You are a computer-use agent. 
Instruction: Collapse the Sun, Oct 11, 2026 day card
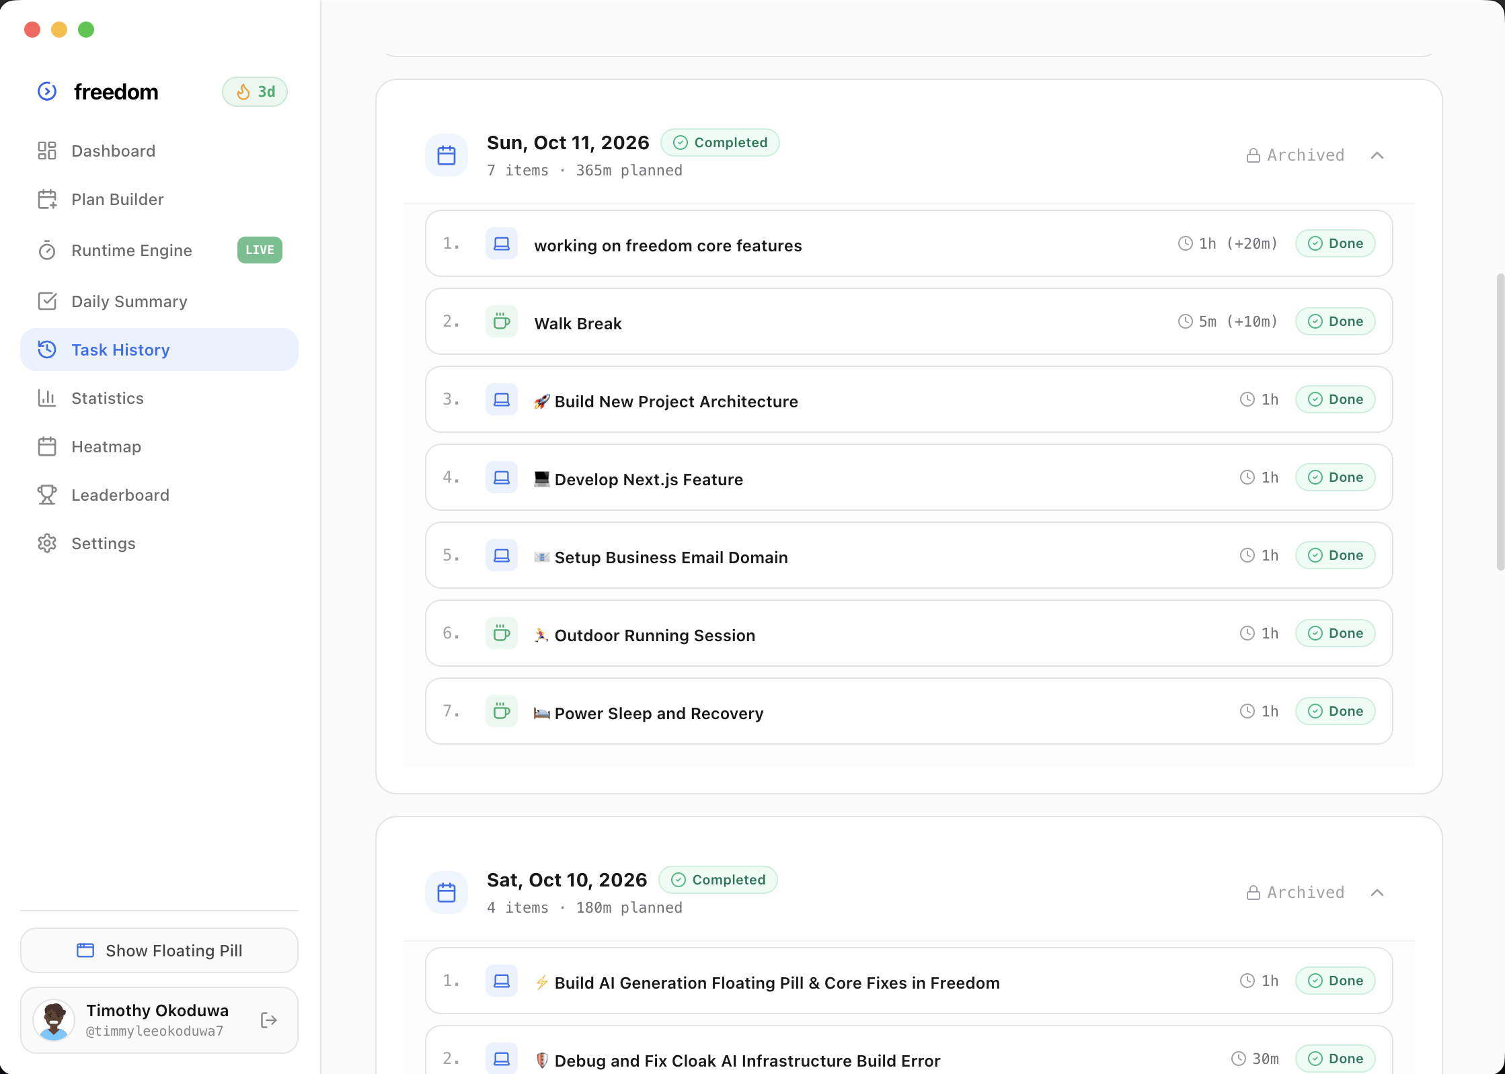[x=1377, y=155]
